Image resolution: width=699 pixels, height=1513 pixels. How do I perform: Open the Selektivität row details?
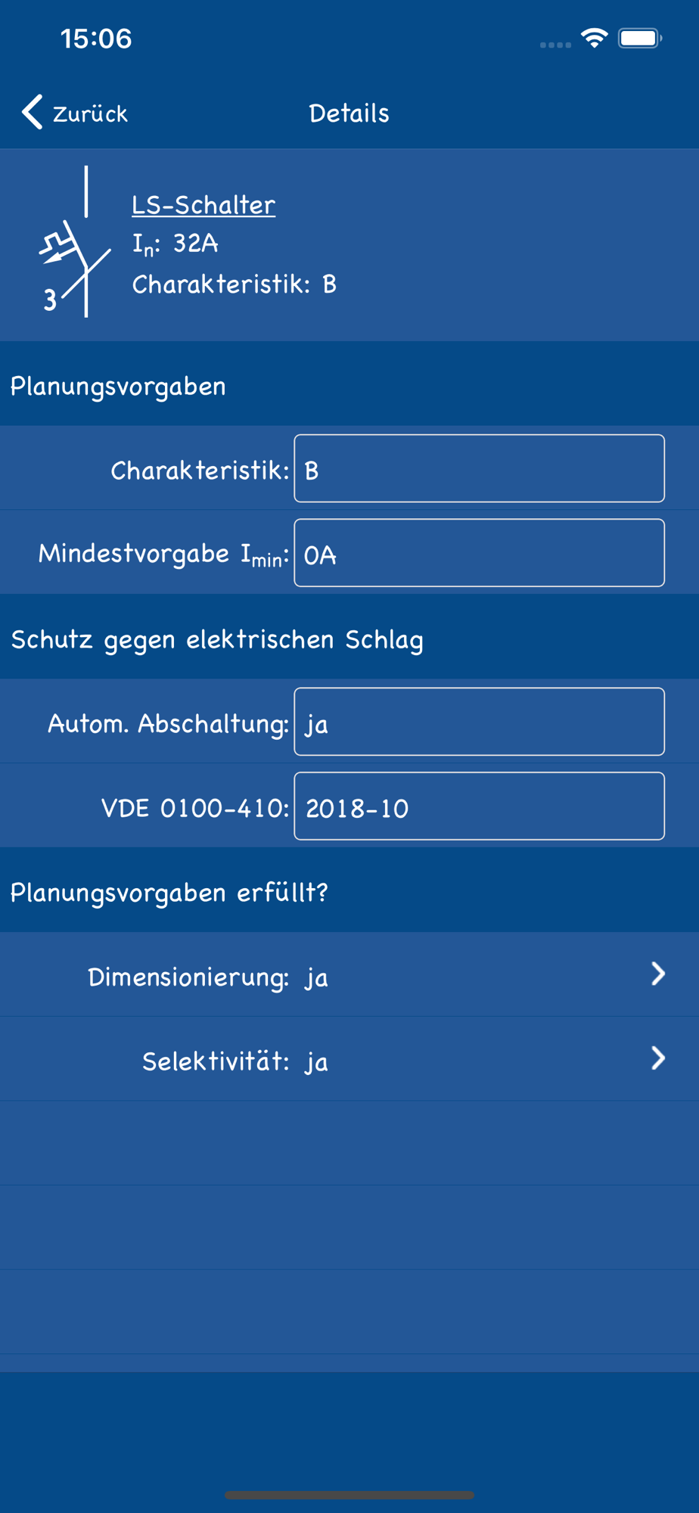pyautogui.click(x=349, y=1058)
